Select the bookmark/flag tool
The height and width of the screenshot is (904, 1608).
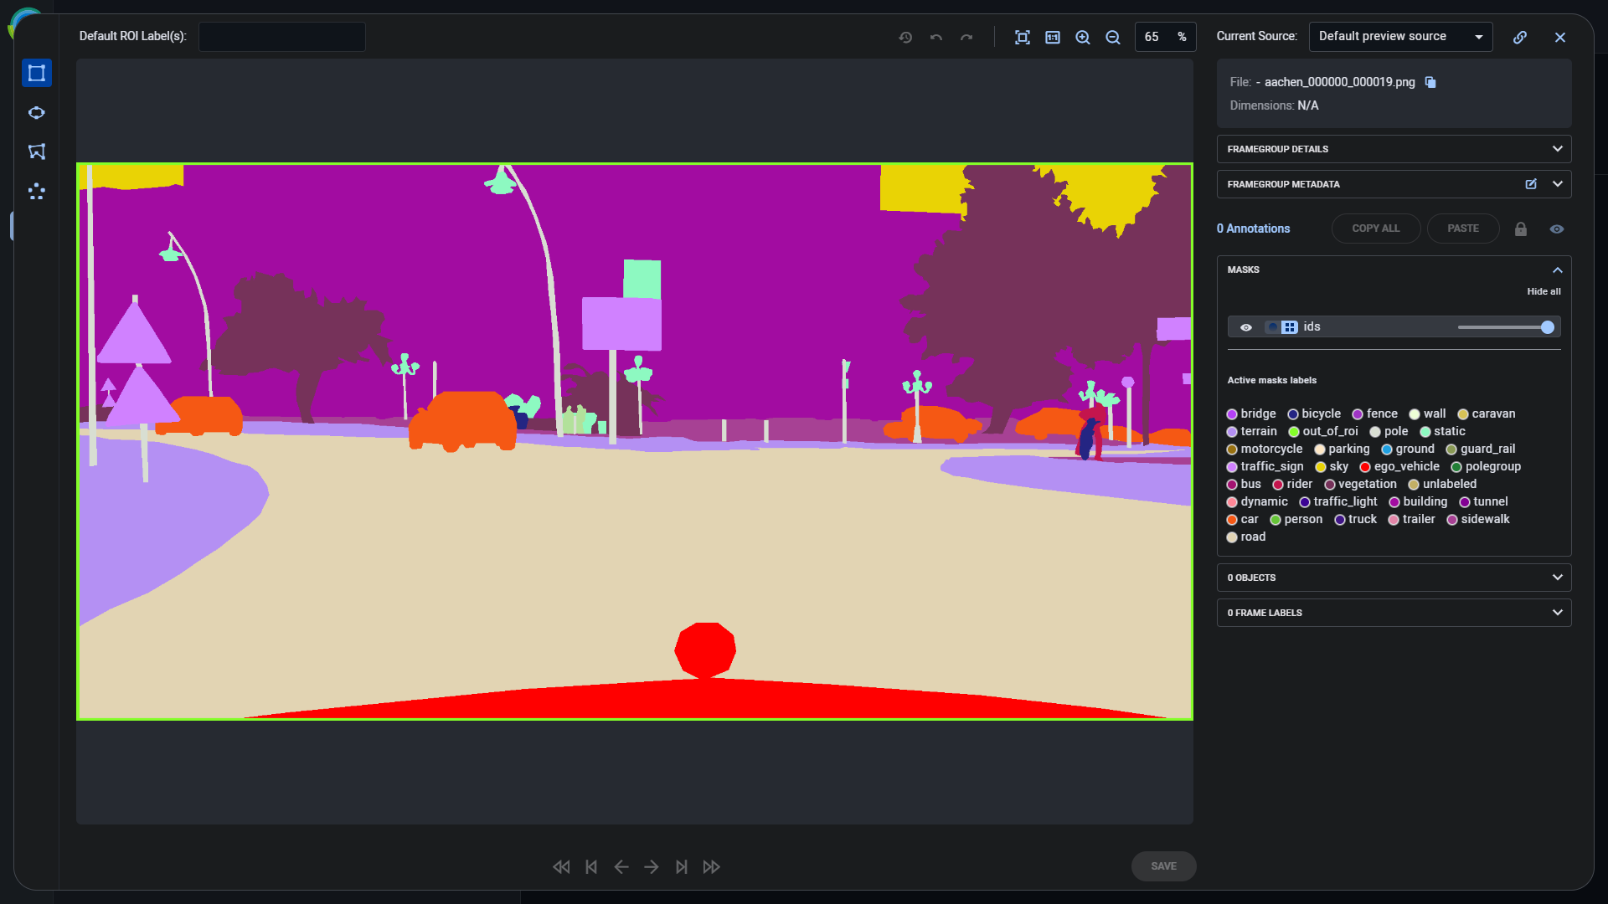tap(37, 152)
